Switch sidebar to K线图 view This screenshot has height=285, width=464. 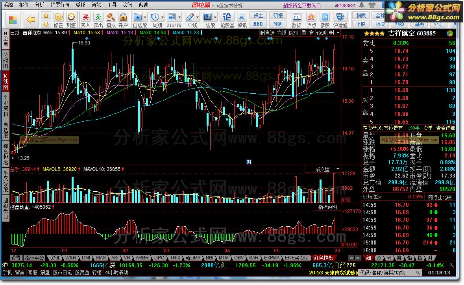pyautogui.click(x=6, y=82)
